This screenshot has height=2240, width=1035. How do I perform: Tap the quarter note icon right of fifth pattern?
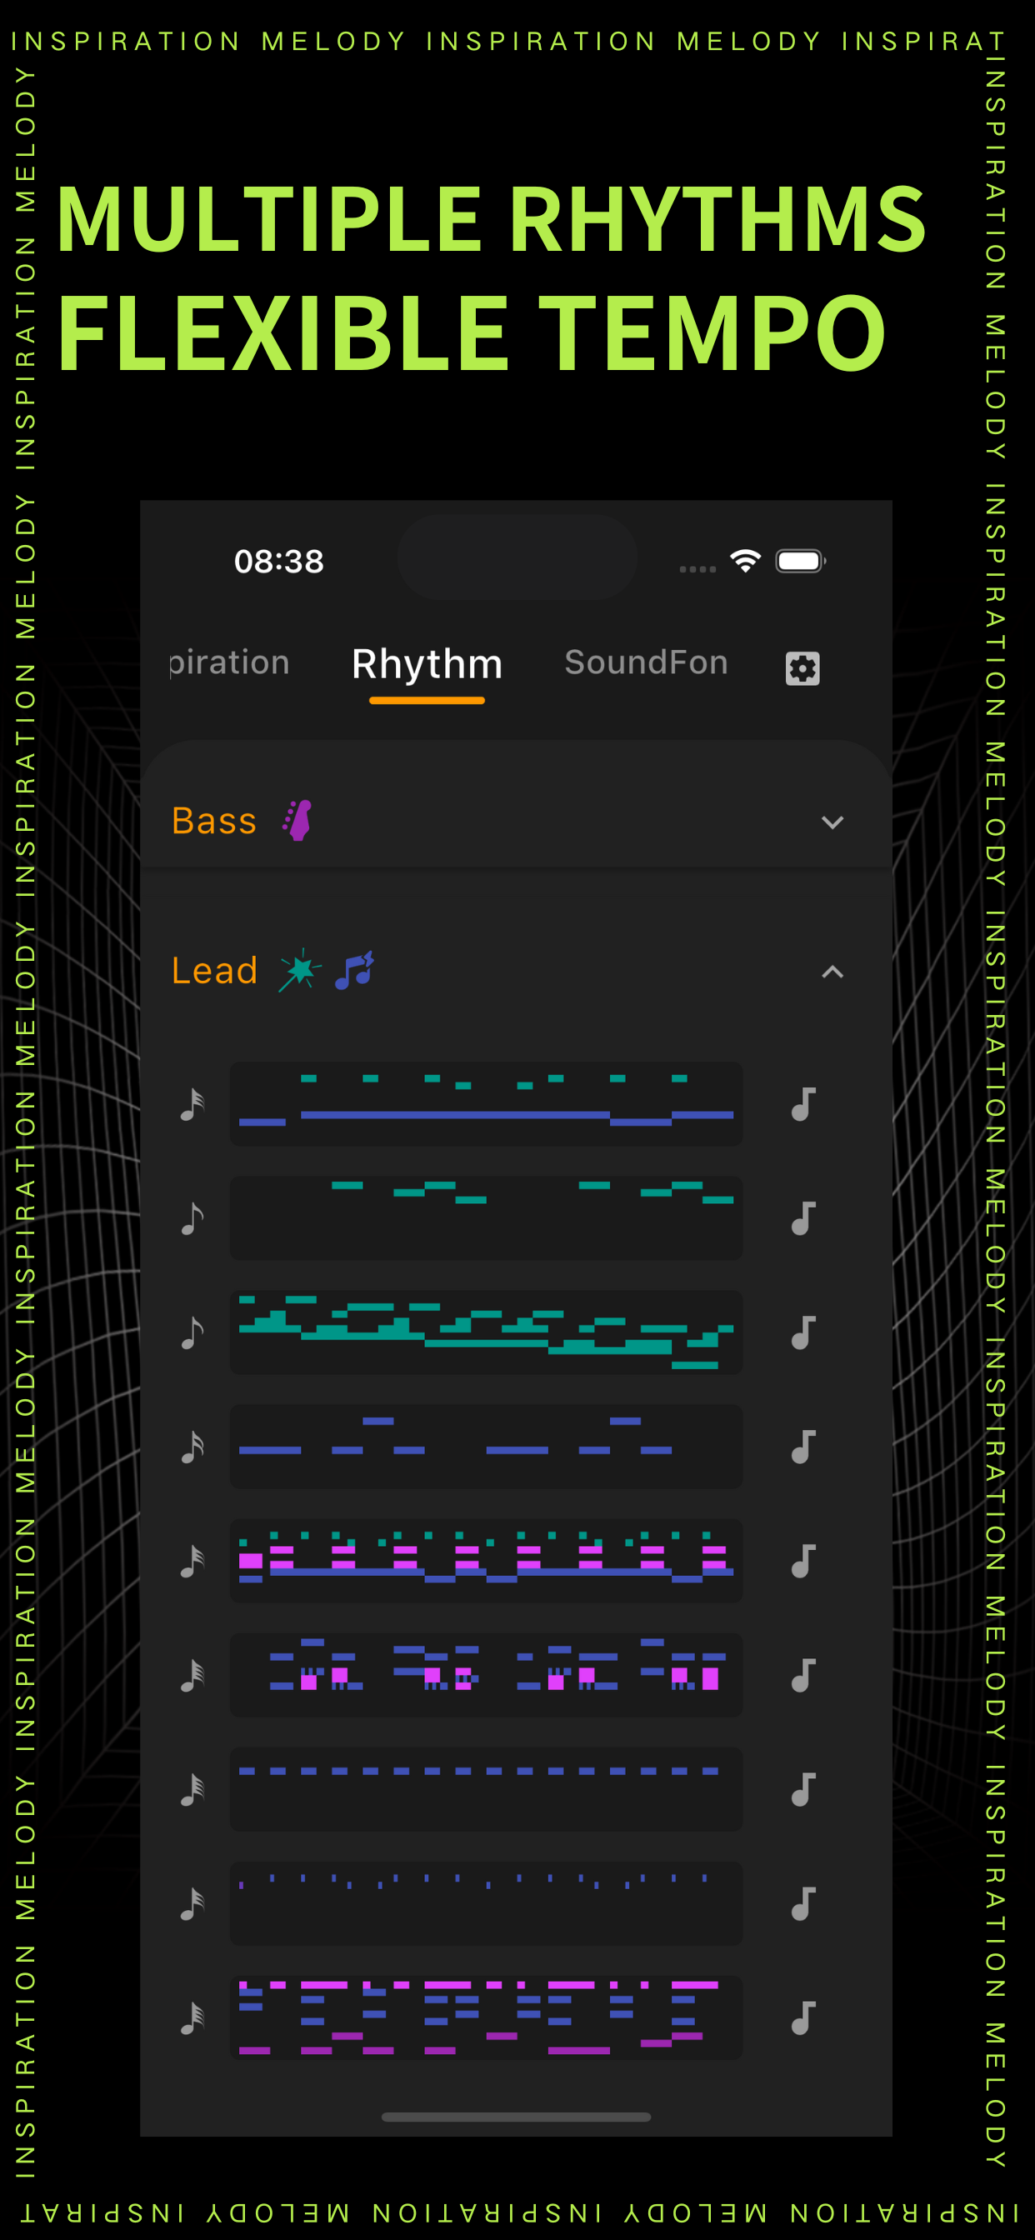[802, 1562]
